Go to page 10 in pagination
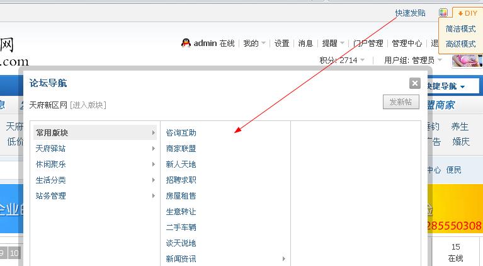Image resolution: width=483 pixels, height=266 pixels. click(14, 253)
